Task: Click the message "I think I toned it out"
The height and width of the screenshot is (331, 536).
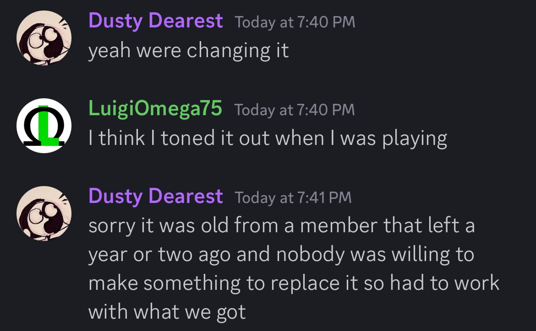Action: 268,138
